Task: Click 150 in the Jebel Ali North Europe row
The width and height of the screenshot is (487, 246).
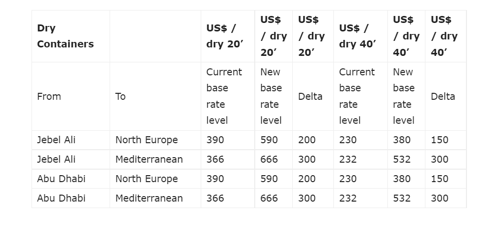Action: (440, 140)
